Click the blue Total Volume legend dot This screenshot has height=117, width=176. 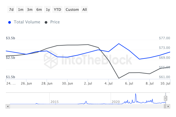point(10,22)
